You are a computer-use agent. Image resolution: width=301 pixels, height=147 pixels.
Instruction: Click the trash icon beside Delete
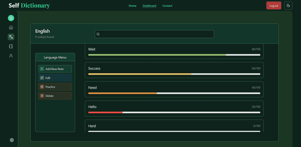click(42, 96)
